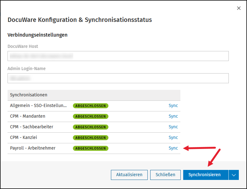Select the Allgemein - SSO-Einstellun... row text

pos(38,105)
